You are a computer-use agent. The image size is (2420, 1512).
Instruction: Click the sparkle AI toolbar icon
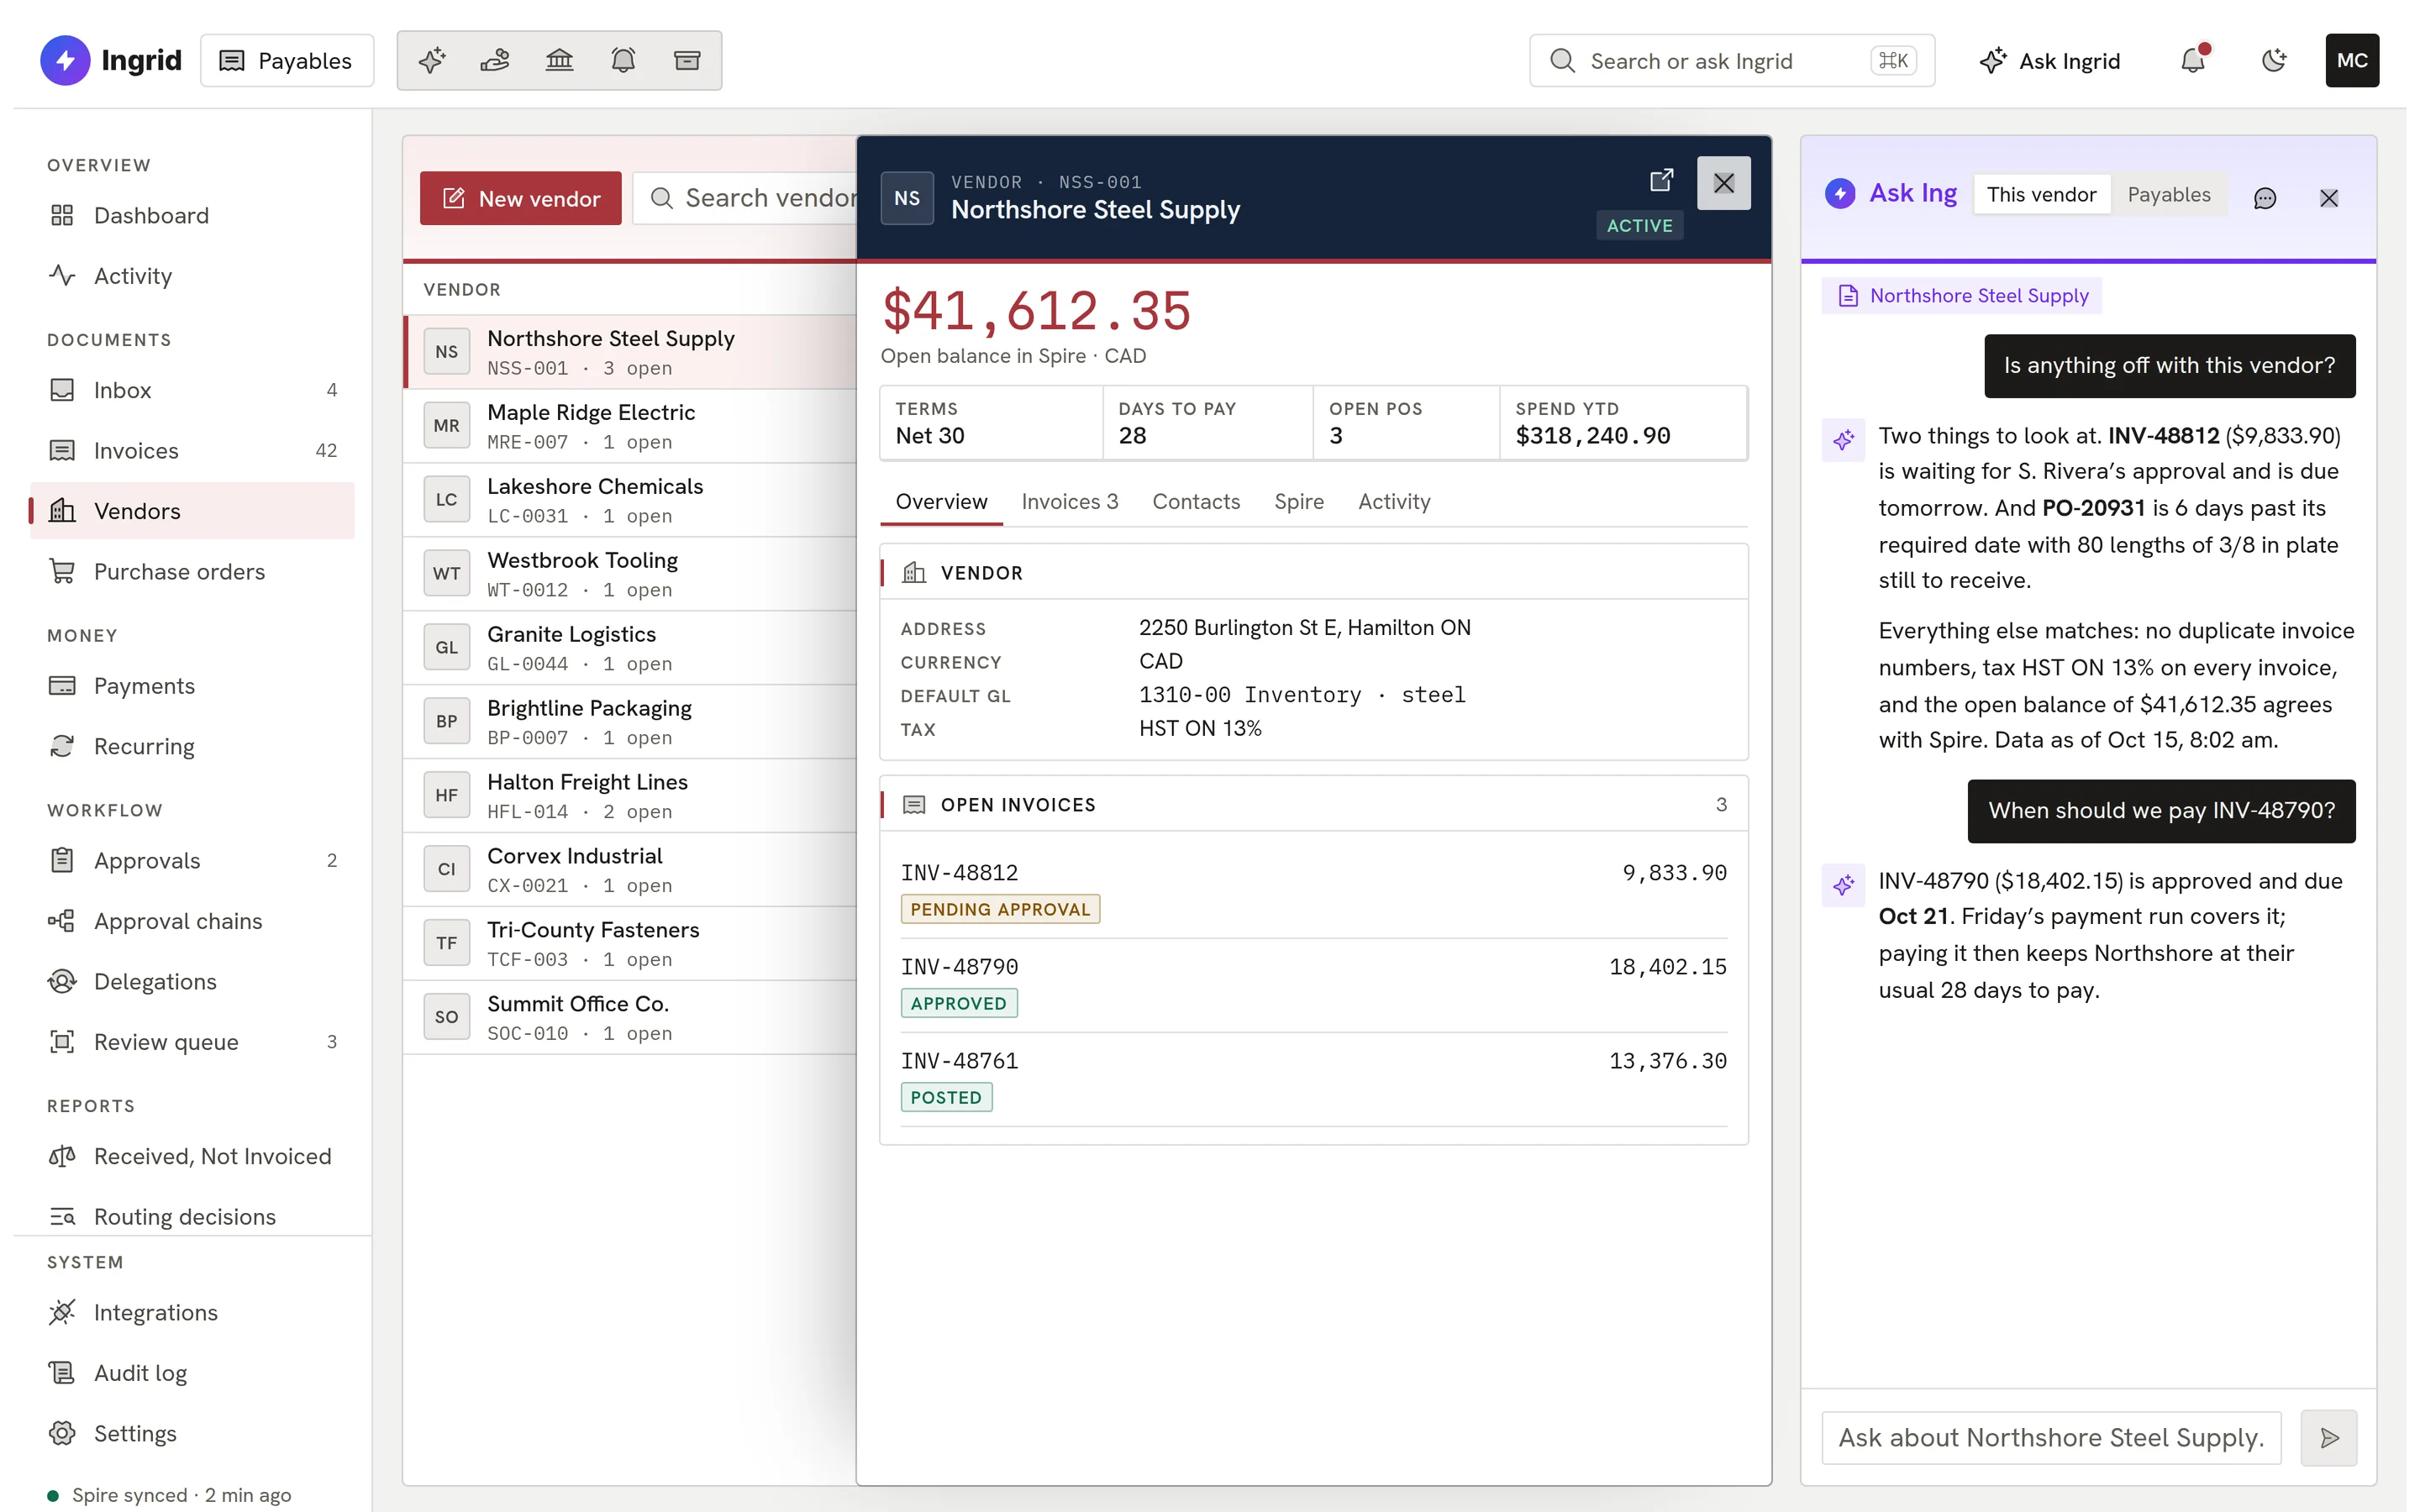(432, 60)
